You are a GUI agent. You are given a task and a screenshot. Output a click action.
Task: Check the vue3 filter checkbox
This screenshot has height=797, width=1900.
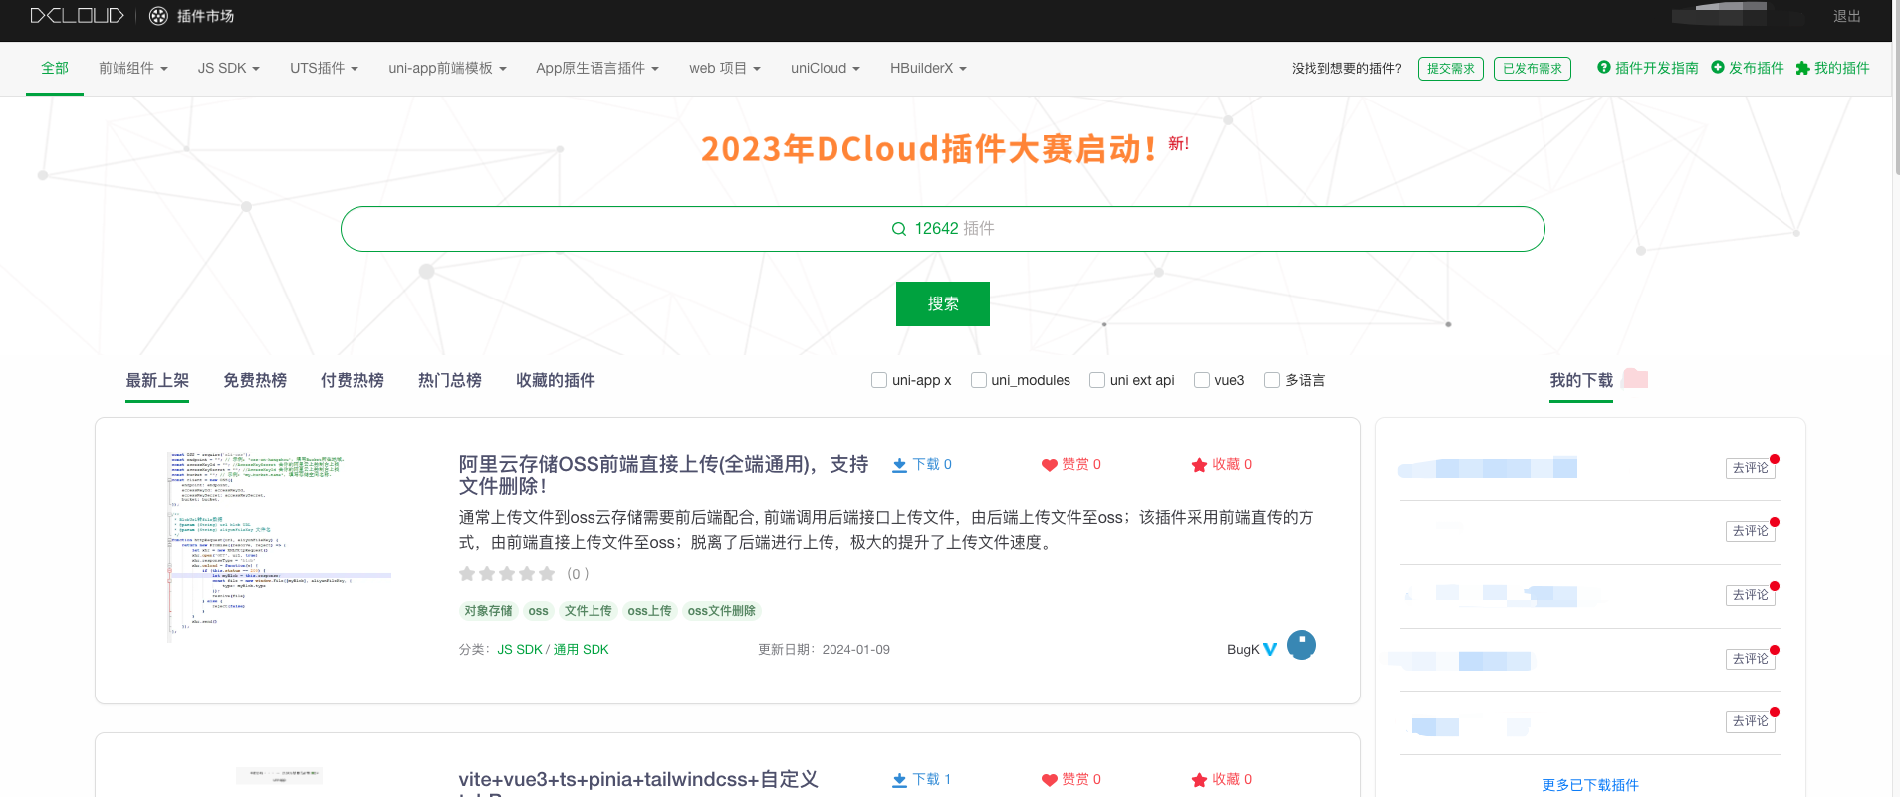pyautogui.click(x=1202, y=380)
